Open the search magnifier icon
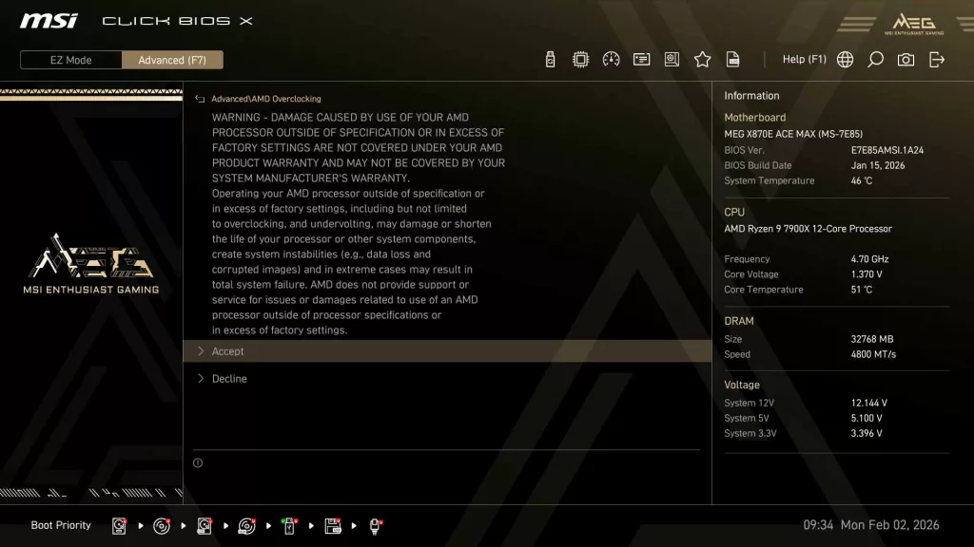 coord(875,59)
